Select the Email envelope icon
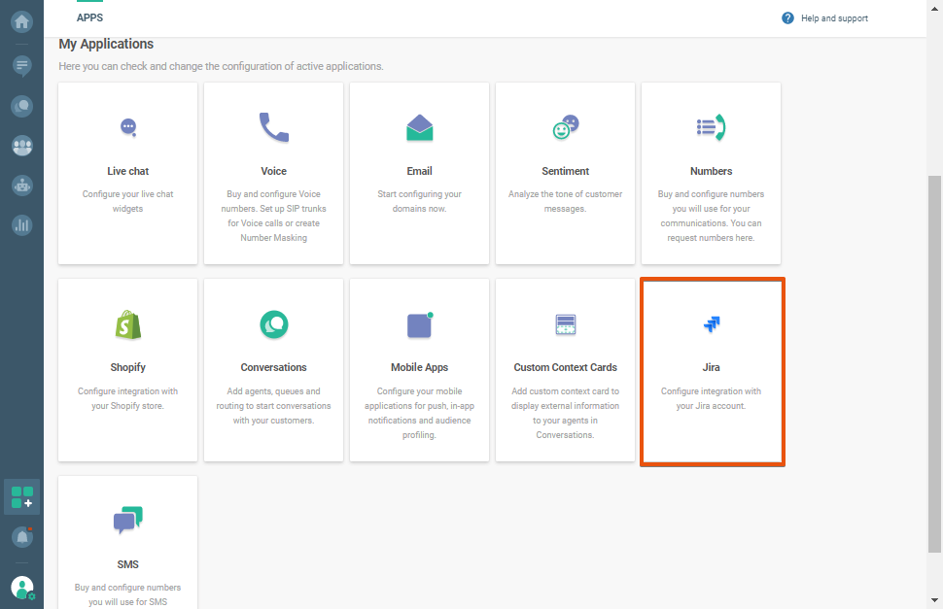The height and width of the screenshot is (609, 943). 419,128
